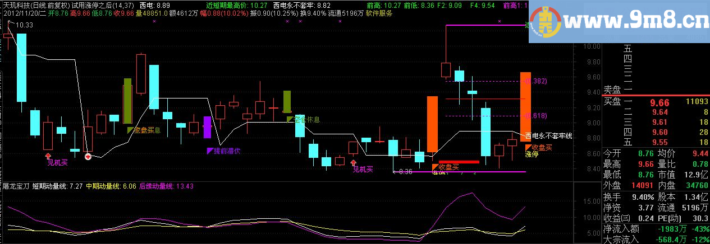Image resolution: width=710 pixels, height=244 pixels.
Task: Click the purple flag icon before 提前潜伏
Action: pos(210,151)
